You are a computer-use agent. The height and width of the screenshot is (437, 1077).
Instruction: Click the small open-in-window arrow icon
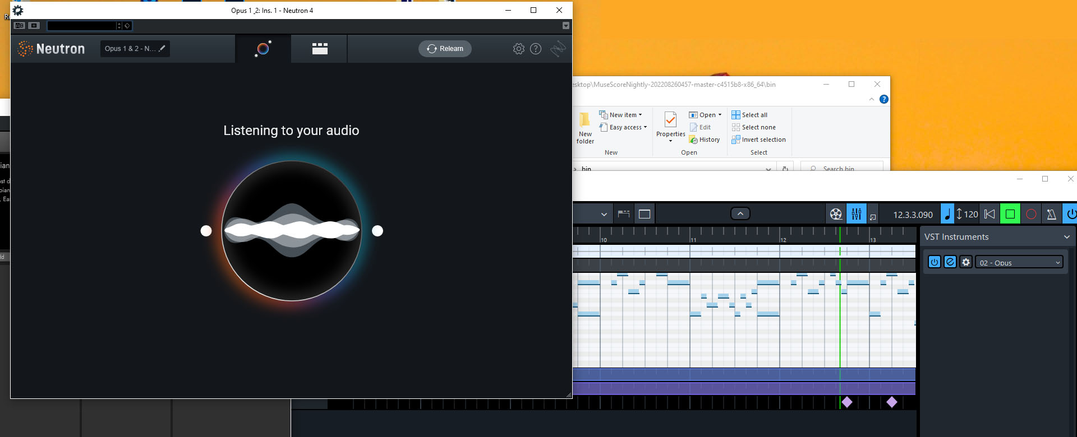[873, 217]
